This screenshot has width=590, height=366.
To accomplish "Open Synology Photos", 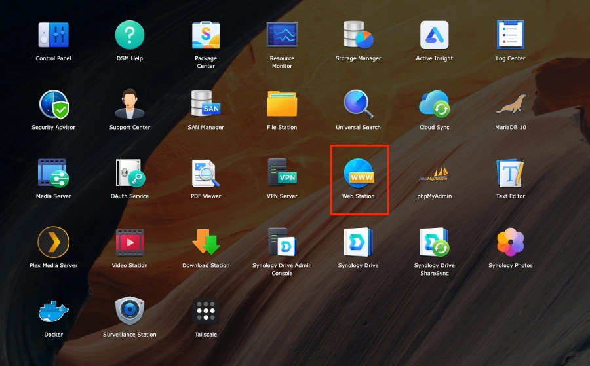I will 511,242.
